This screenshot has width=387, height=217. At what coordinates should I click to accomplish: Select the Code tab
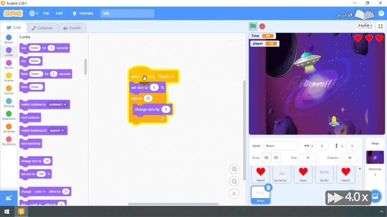tap(14, 27)
